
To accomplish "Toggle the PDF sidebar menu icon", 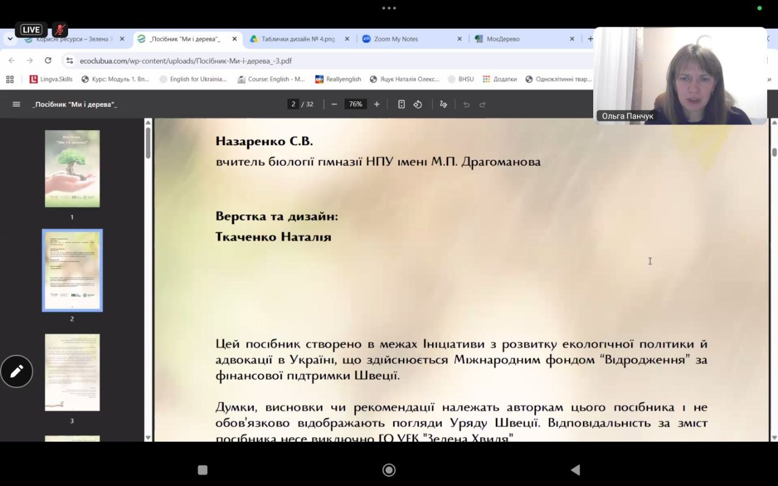I will tap(16, 104).
